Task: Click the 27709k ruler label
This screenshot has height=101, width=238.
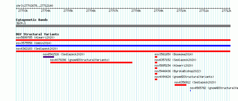Action: tap(159, 11)
